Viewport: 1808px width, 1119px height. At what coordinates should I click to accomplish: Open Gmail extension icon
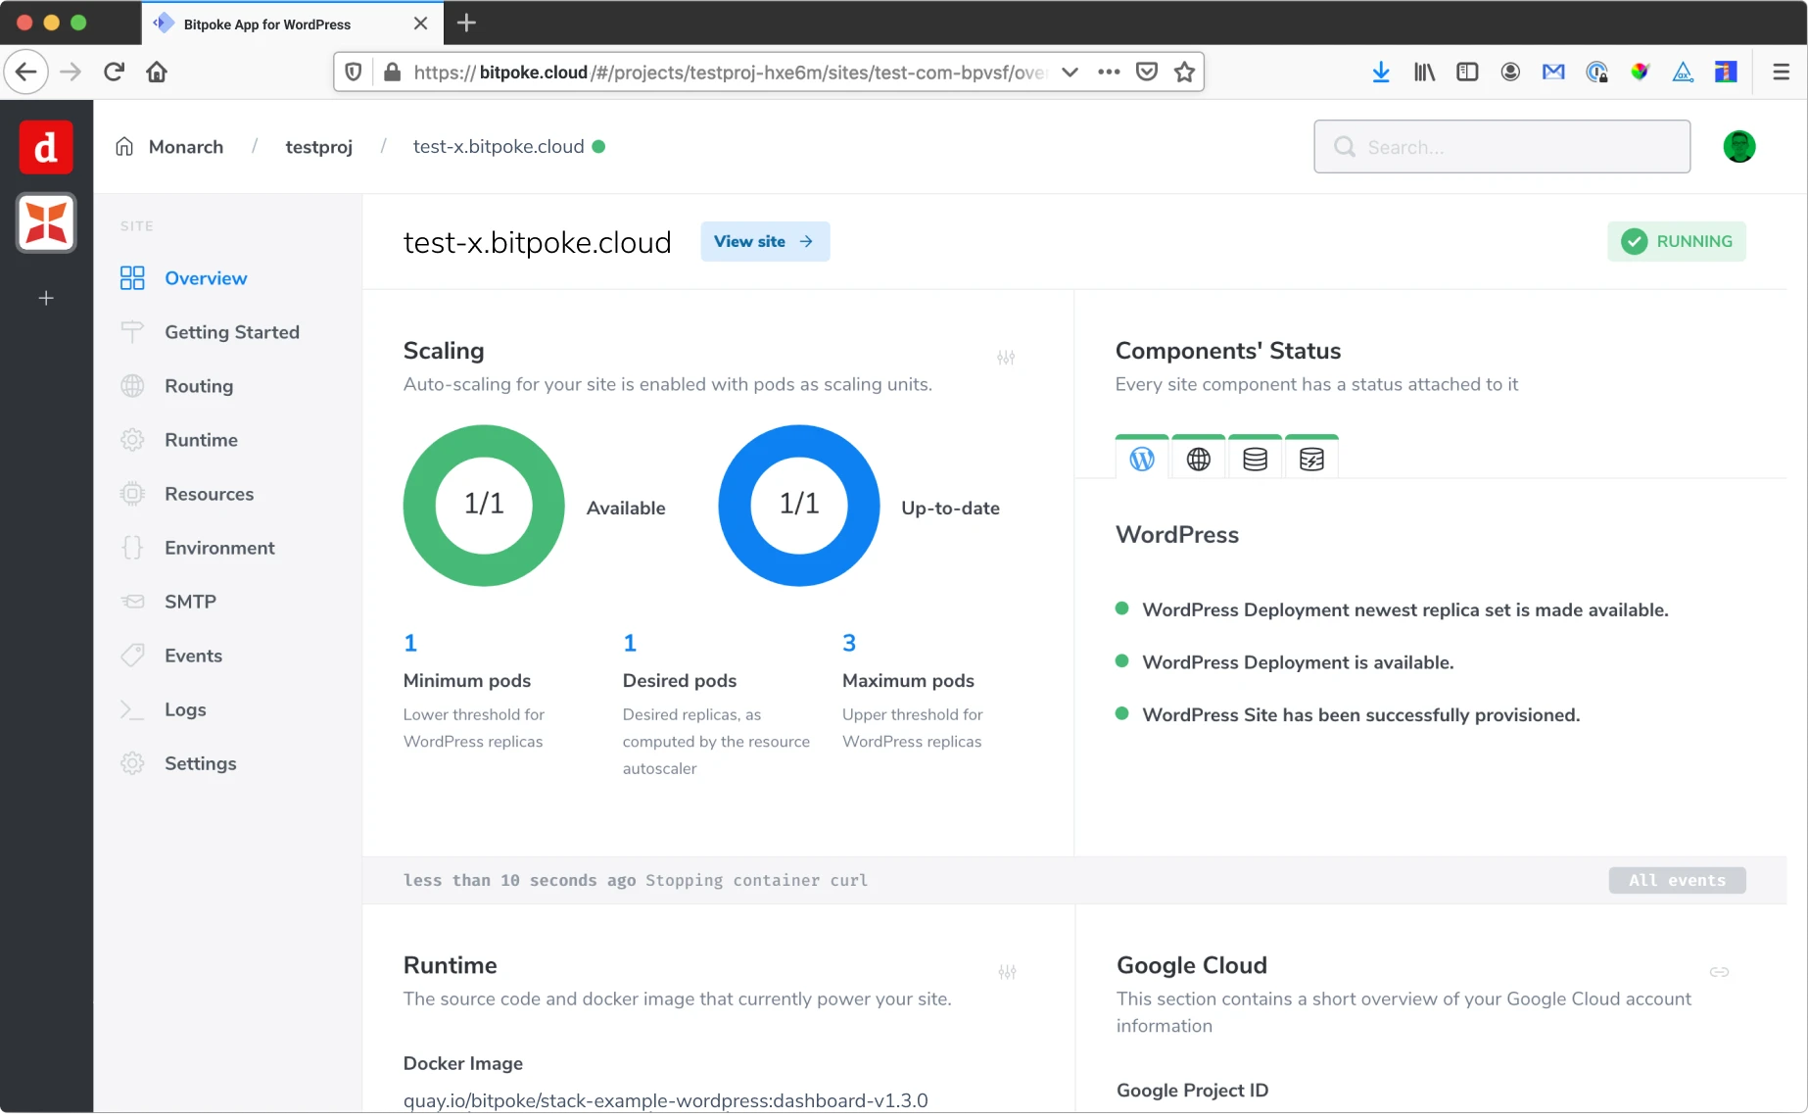point(1553,72)
